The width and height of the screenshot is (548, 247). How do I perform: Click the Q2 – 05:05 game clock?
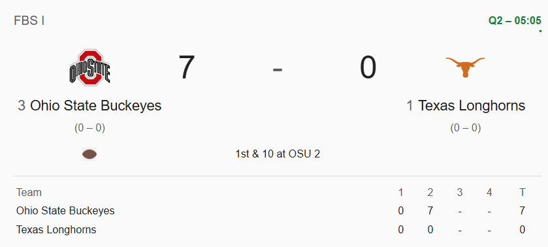click(x=515, y=21)
